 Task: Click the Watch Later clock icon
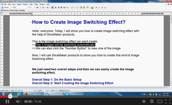click(144, 101)
